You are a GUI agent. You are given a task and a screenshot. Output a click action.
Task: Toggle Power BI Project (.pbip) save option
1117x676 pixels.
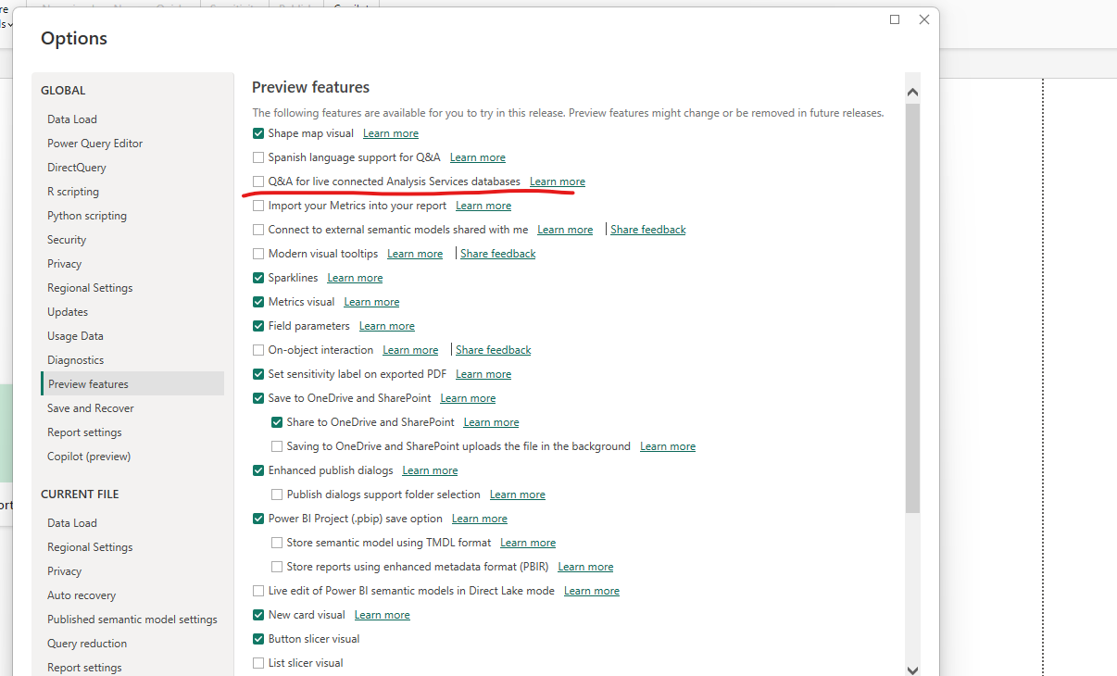(258, 519)
